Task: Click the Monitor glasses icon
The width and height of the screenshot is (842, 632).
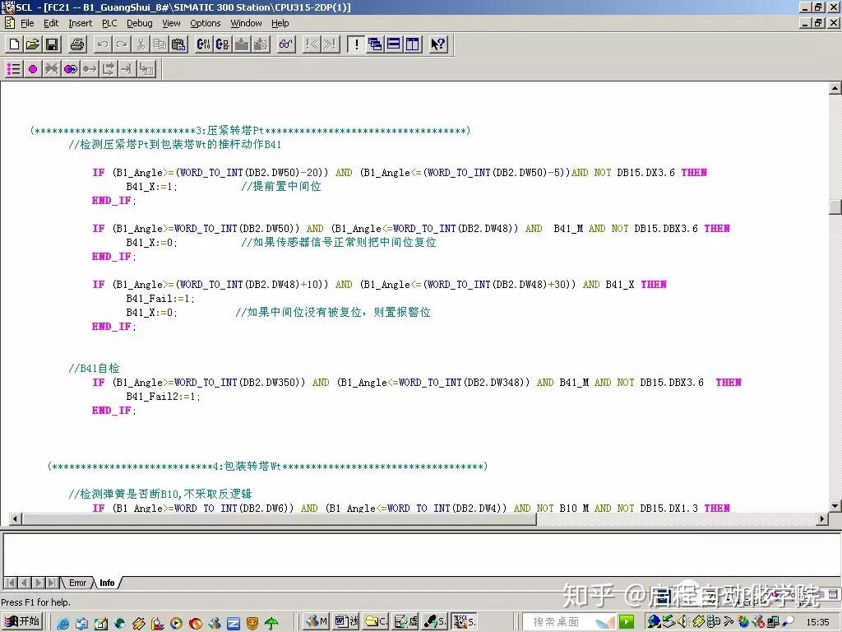Action: pyautogui.click(x=285, y=44)
